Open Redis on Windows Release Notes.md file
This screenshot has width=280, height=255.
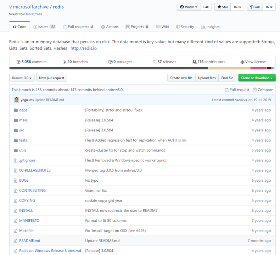[50, 251]
